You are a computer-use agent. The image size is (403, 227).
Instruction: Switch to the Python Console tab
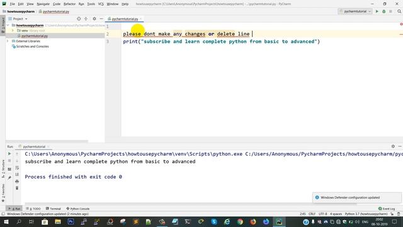[x=78, y=209]
